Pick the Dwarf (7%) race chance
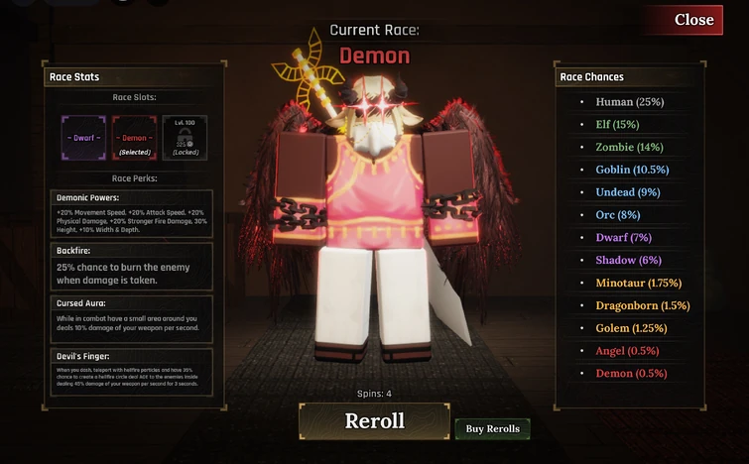 click(x=623, y=238)
